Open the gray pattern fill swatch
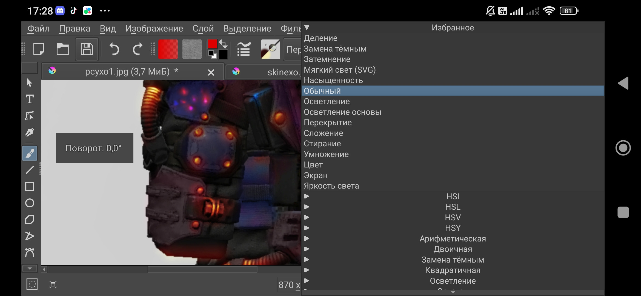This screenshot has height=296, width=641. click(x=192, y=49)
